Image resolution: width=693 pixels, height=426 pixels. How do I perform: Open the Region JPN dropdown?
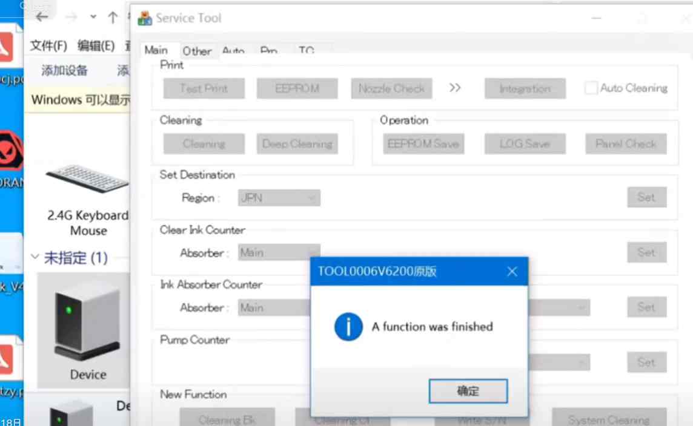(279, 198)
